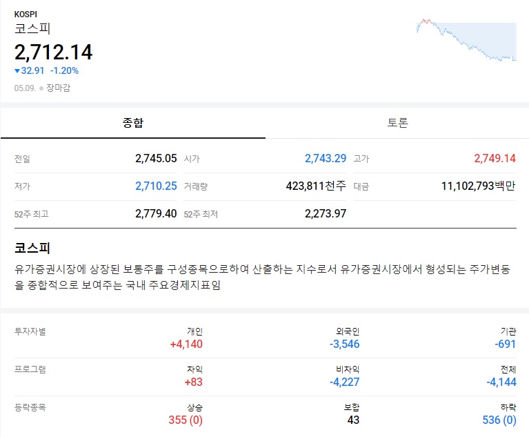Click trading volume 423,811천주
The width and height of the screenshot is (529, 437).
(x=316, y=186)
